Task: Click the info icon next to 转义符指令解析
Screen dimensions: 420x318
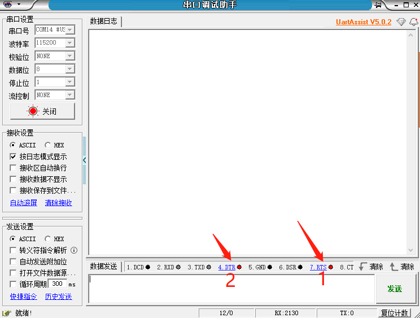Action: [x=74, y=250]
